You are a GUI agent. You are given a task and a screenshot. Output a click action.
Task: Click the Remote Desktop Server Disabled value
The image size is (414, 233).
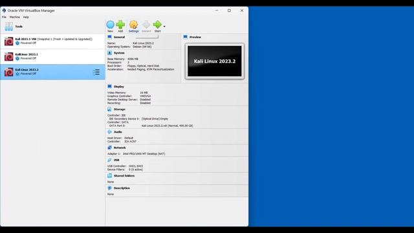click(145, 100)
